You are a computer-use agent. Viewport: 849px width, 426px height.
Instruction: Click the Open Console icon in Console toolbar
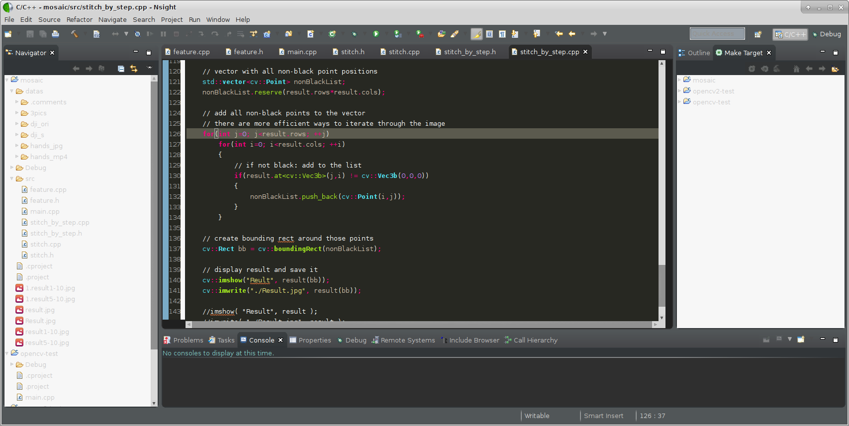tap(801, 340)
